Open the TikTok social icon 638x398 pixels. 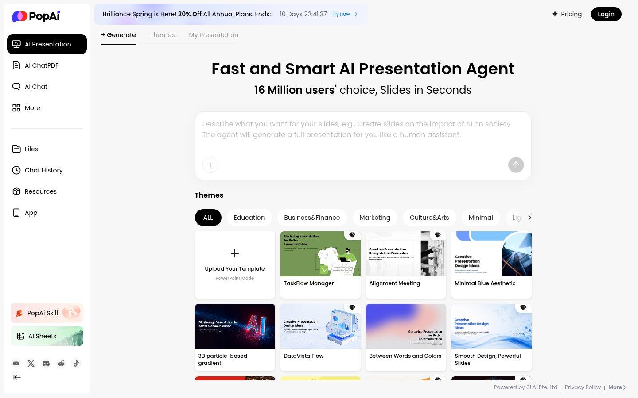[x=76, y=364]
